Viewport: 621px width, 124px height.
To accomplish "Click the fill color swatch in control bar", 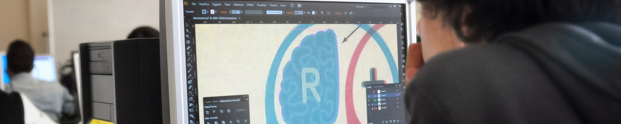I will tap(204, 11).
